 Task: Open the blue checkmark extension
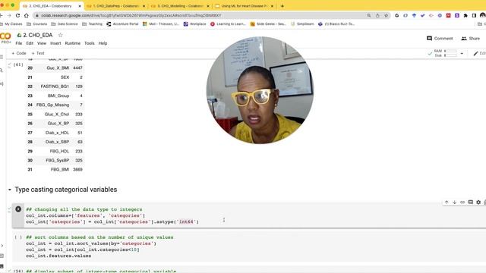coord(422,15)
